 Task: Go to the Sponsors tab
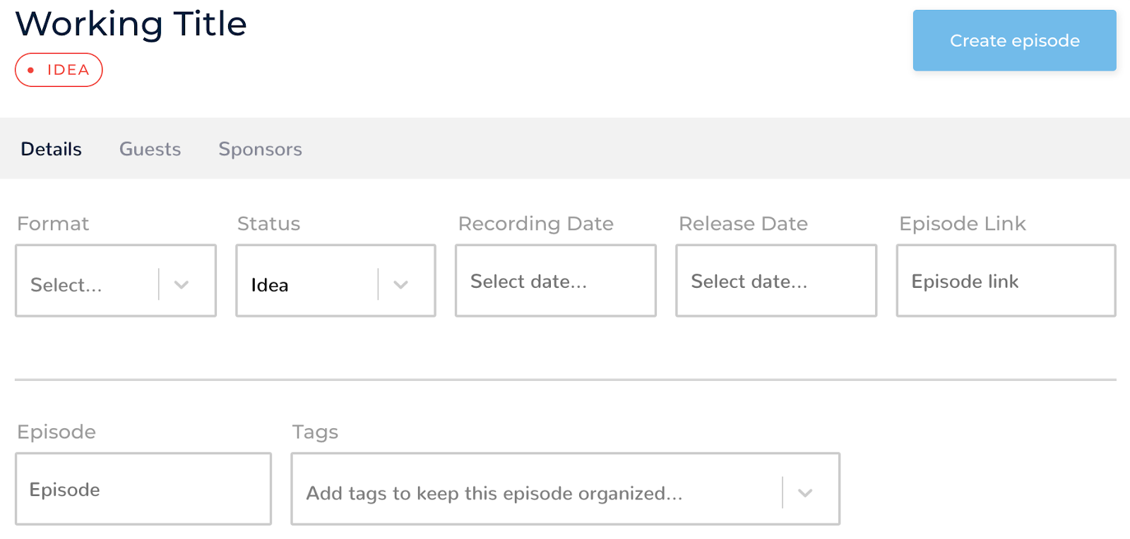260,149
